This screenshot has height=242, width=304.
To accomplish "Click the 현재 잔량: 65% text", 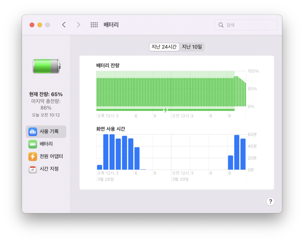I will (x=46, y=94).
